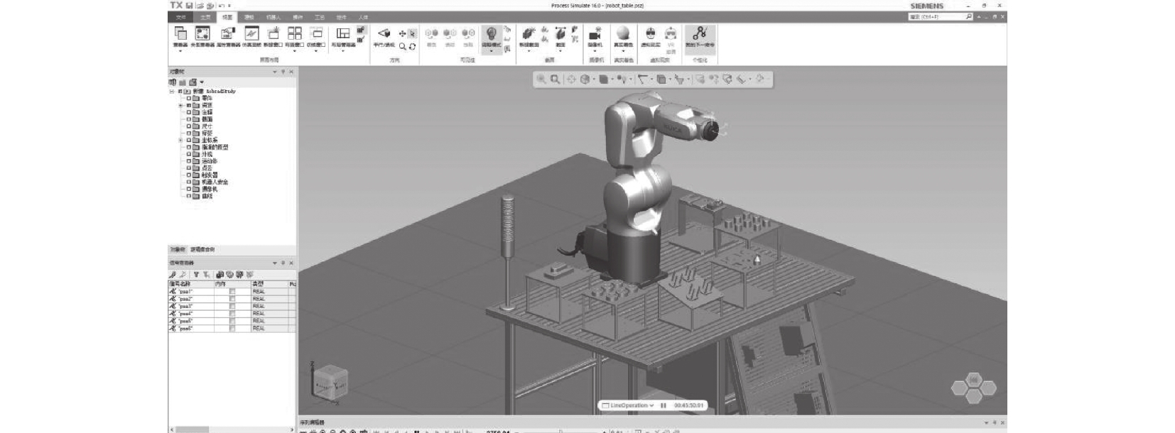Image resolution: width=1175 pixels, height=433 pixels.
Task: Expand the coordinate frames folder in tree
Action: click(180, 141)
